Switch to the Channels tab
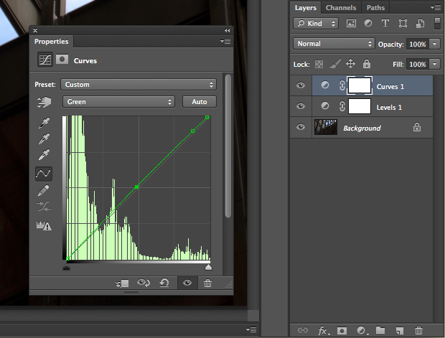Screen dimensions: 445x338 pyautogui.click(x=341, y=8)
